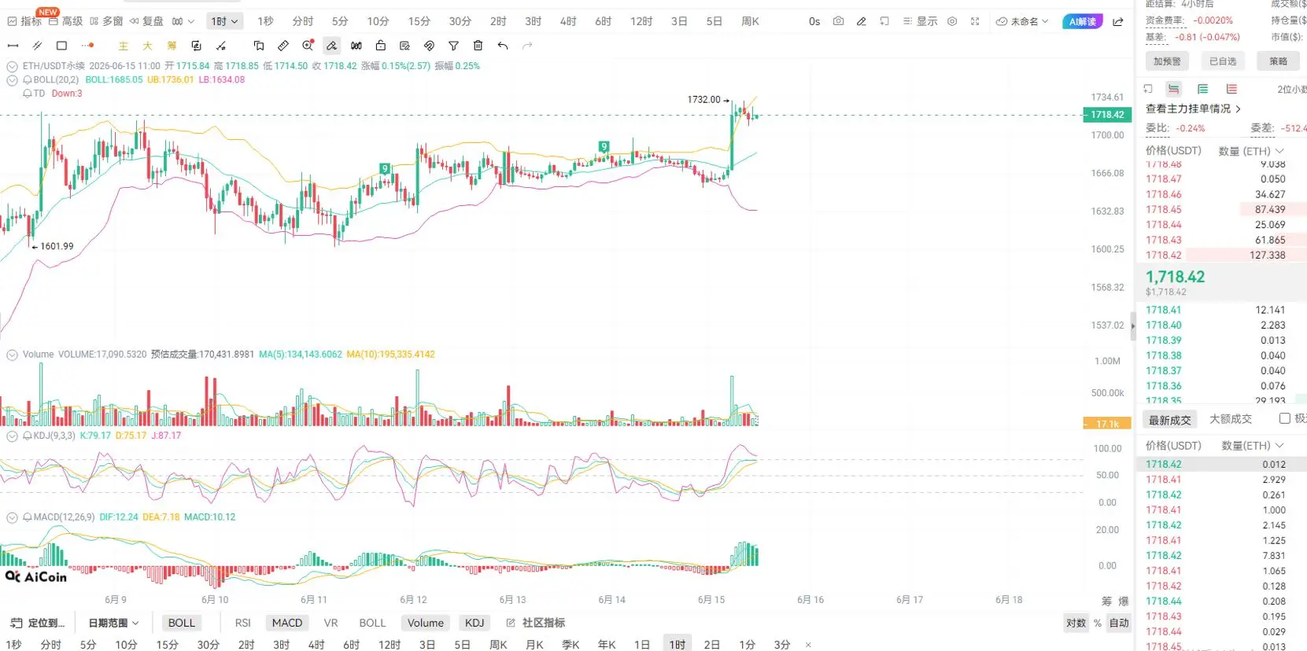Open the 指标 indicators menu
Image resolution: width=1307 pixels, height=651 pixels.
click(24, 21)
